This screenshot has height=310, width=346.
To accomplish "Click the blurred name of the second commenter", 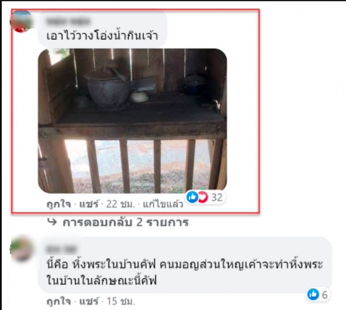I will tap(61, 249).
